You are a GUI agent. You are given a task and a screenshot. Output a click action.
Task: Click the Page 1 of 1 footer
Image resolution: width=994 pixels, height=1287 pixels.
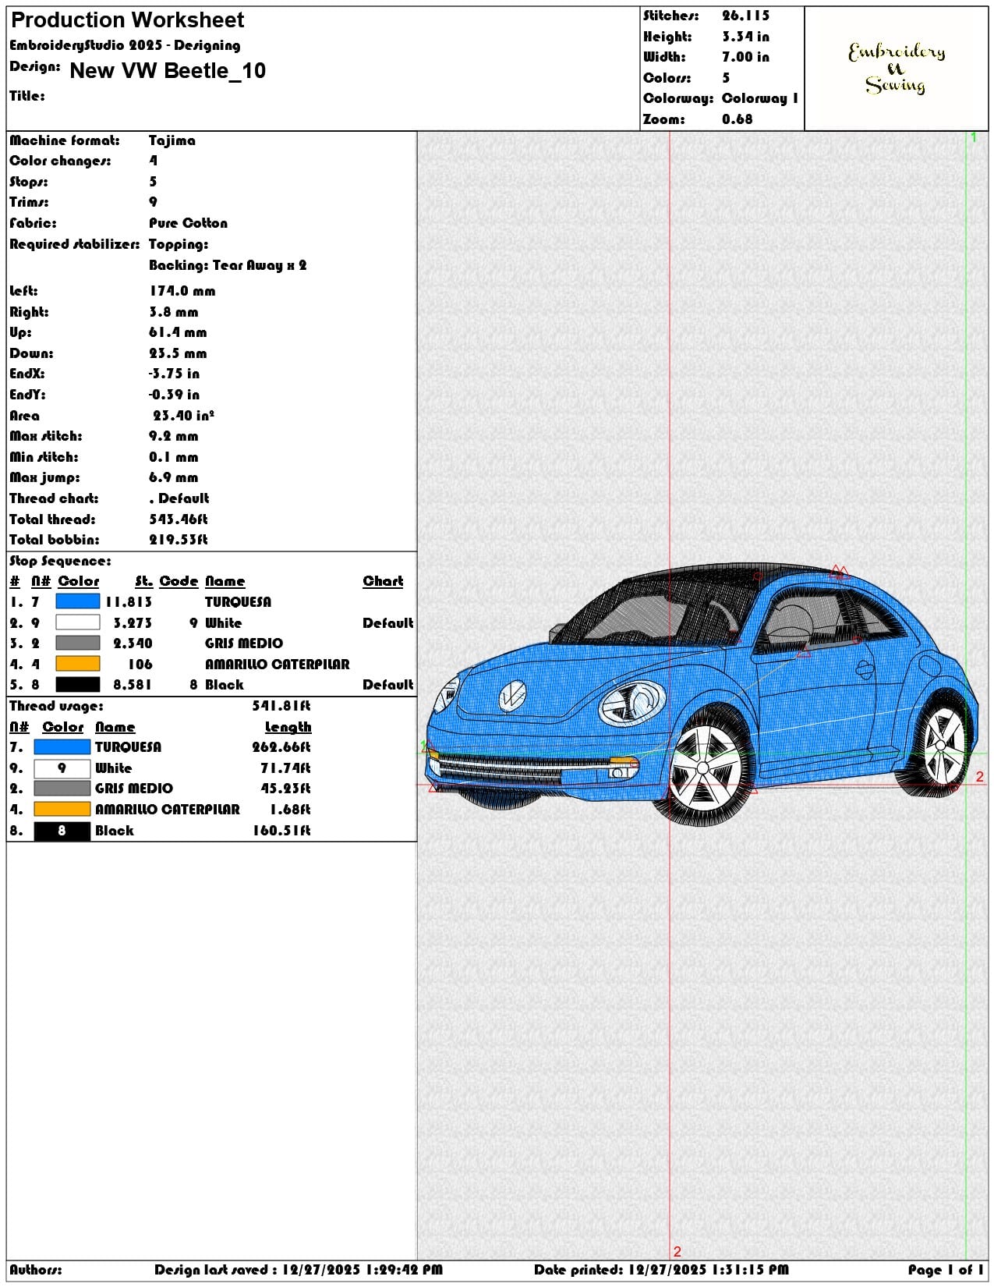coord(946,1270)
